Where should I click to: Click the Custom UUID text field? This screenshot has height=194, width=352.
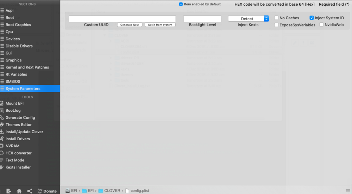point(122,19)
